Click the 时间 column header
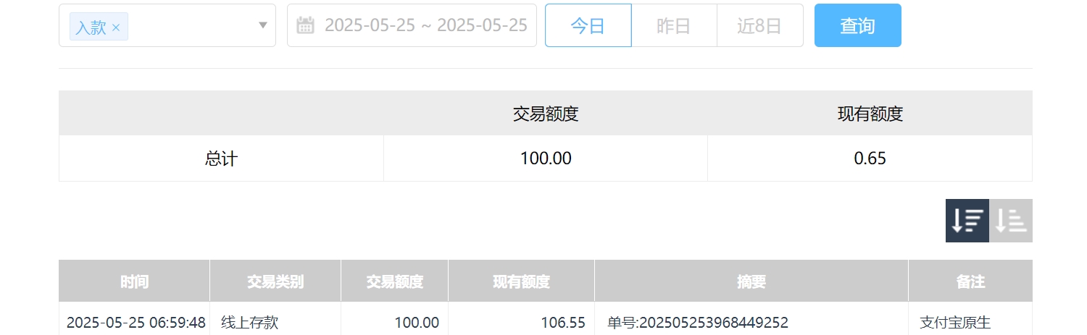This screenshot has width=1087, height=335. click(x=134, y=281)
